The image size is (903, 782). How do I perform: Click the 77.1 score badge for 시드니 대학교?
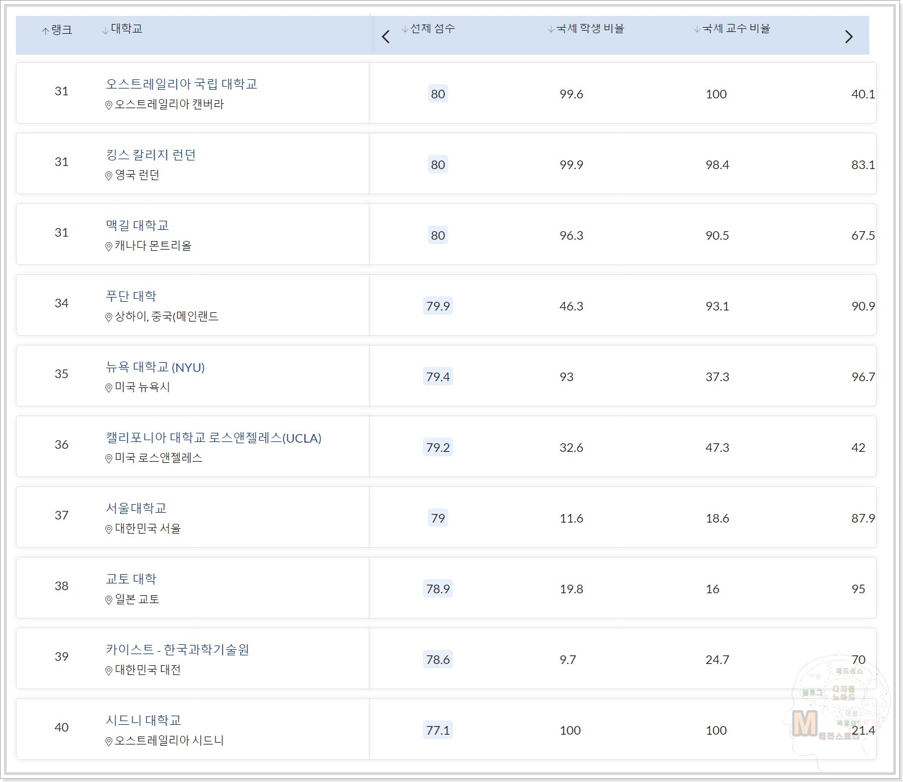coord(438,730)
